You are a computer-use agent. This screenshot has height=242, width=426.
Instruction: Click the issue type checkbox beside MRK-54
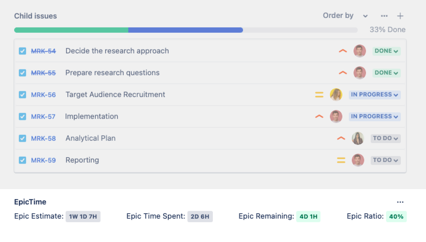point(22,51)
